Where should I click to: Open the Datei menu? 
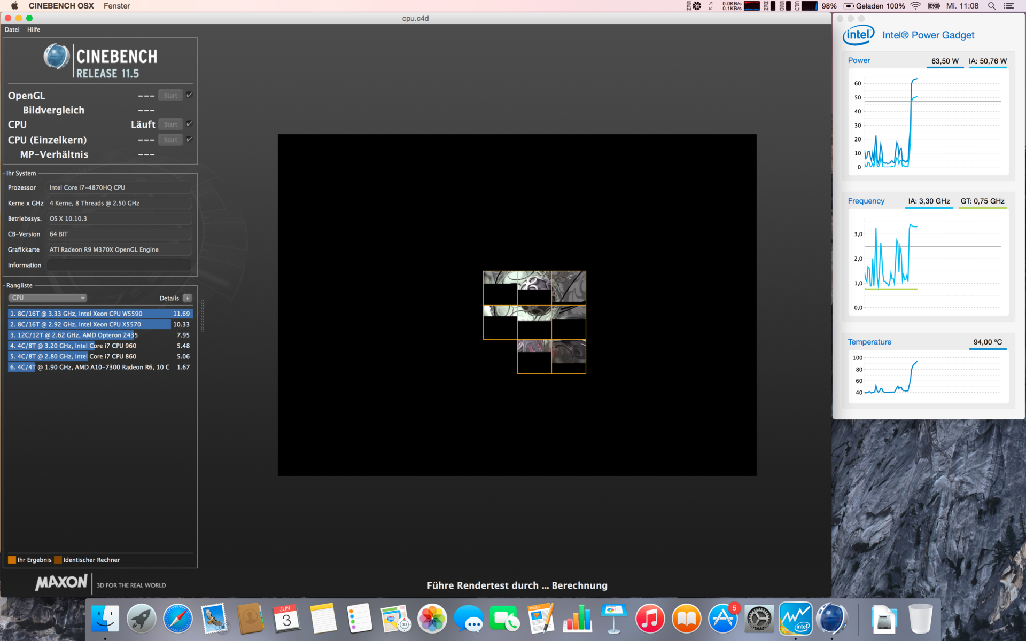point(12,29)
